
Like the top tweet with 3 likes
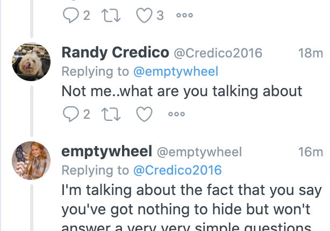[x=144, y=16]
